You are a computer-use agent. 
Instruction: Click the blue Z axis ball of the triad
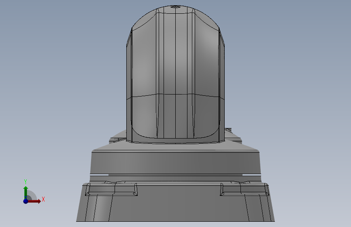[x=26, y=201]
